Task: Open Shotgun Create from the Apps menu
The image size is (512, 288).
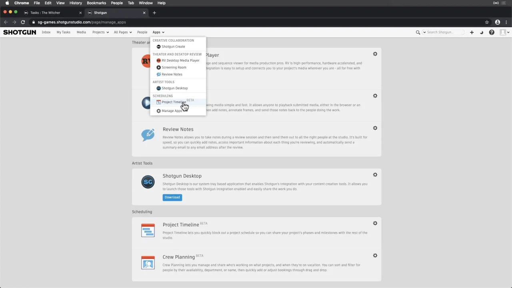Action: coord(173,46)
